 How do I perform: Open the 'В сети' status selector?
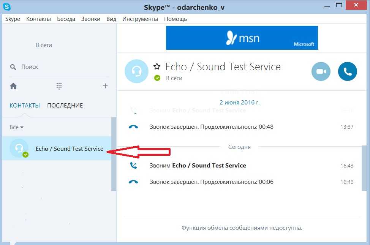pos(44,45)
